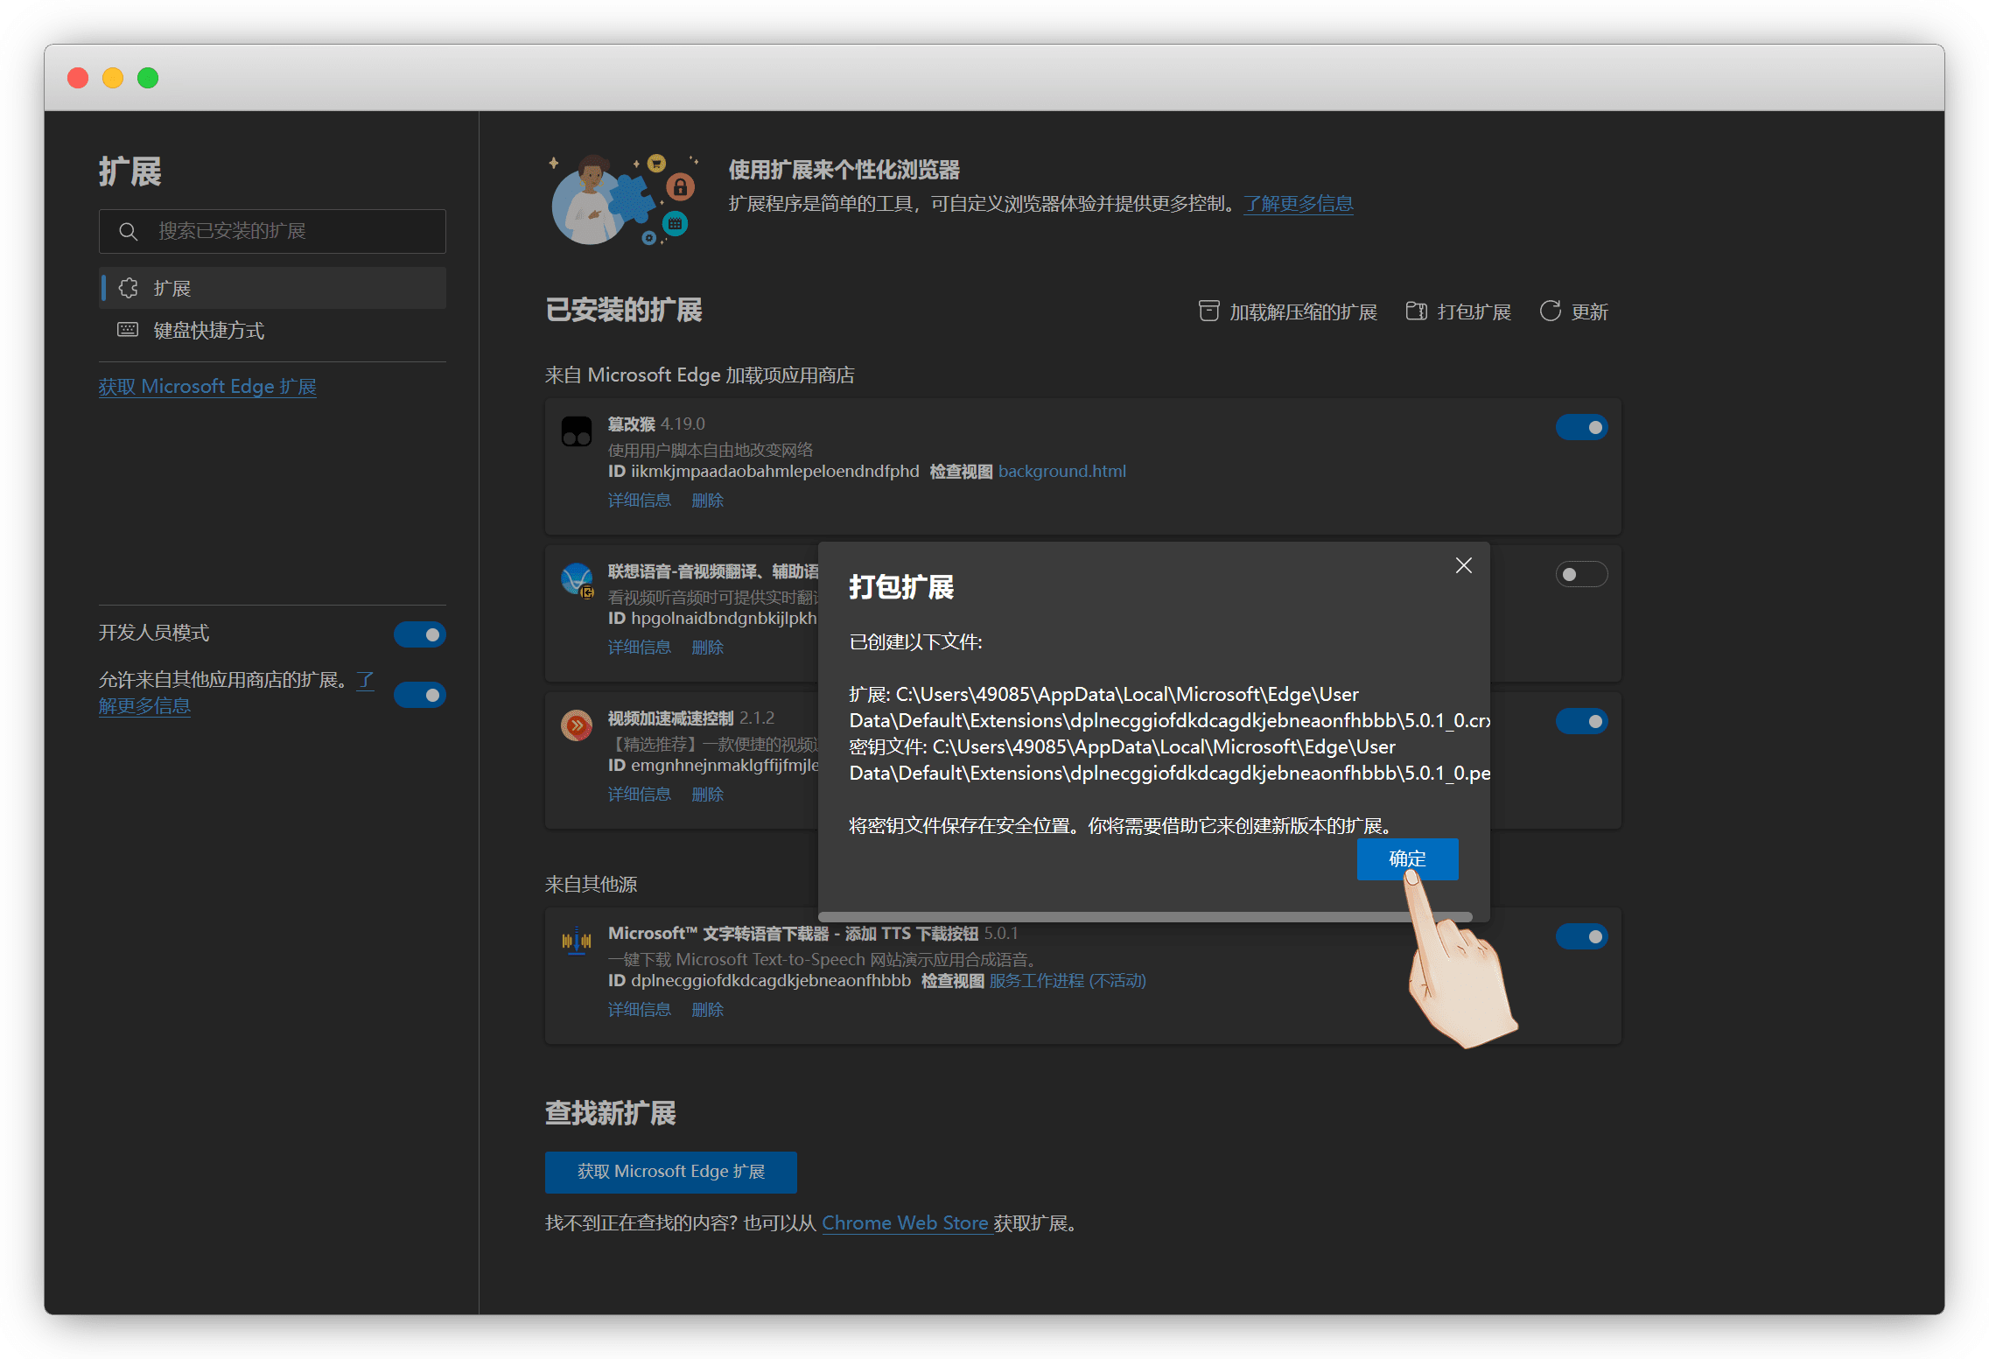This screenshot has width=1989, height=1359.
Task: Click the pack extension icon
Action: [x=1416, y=312]
